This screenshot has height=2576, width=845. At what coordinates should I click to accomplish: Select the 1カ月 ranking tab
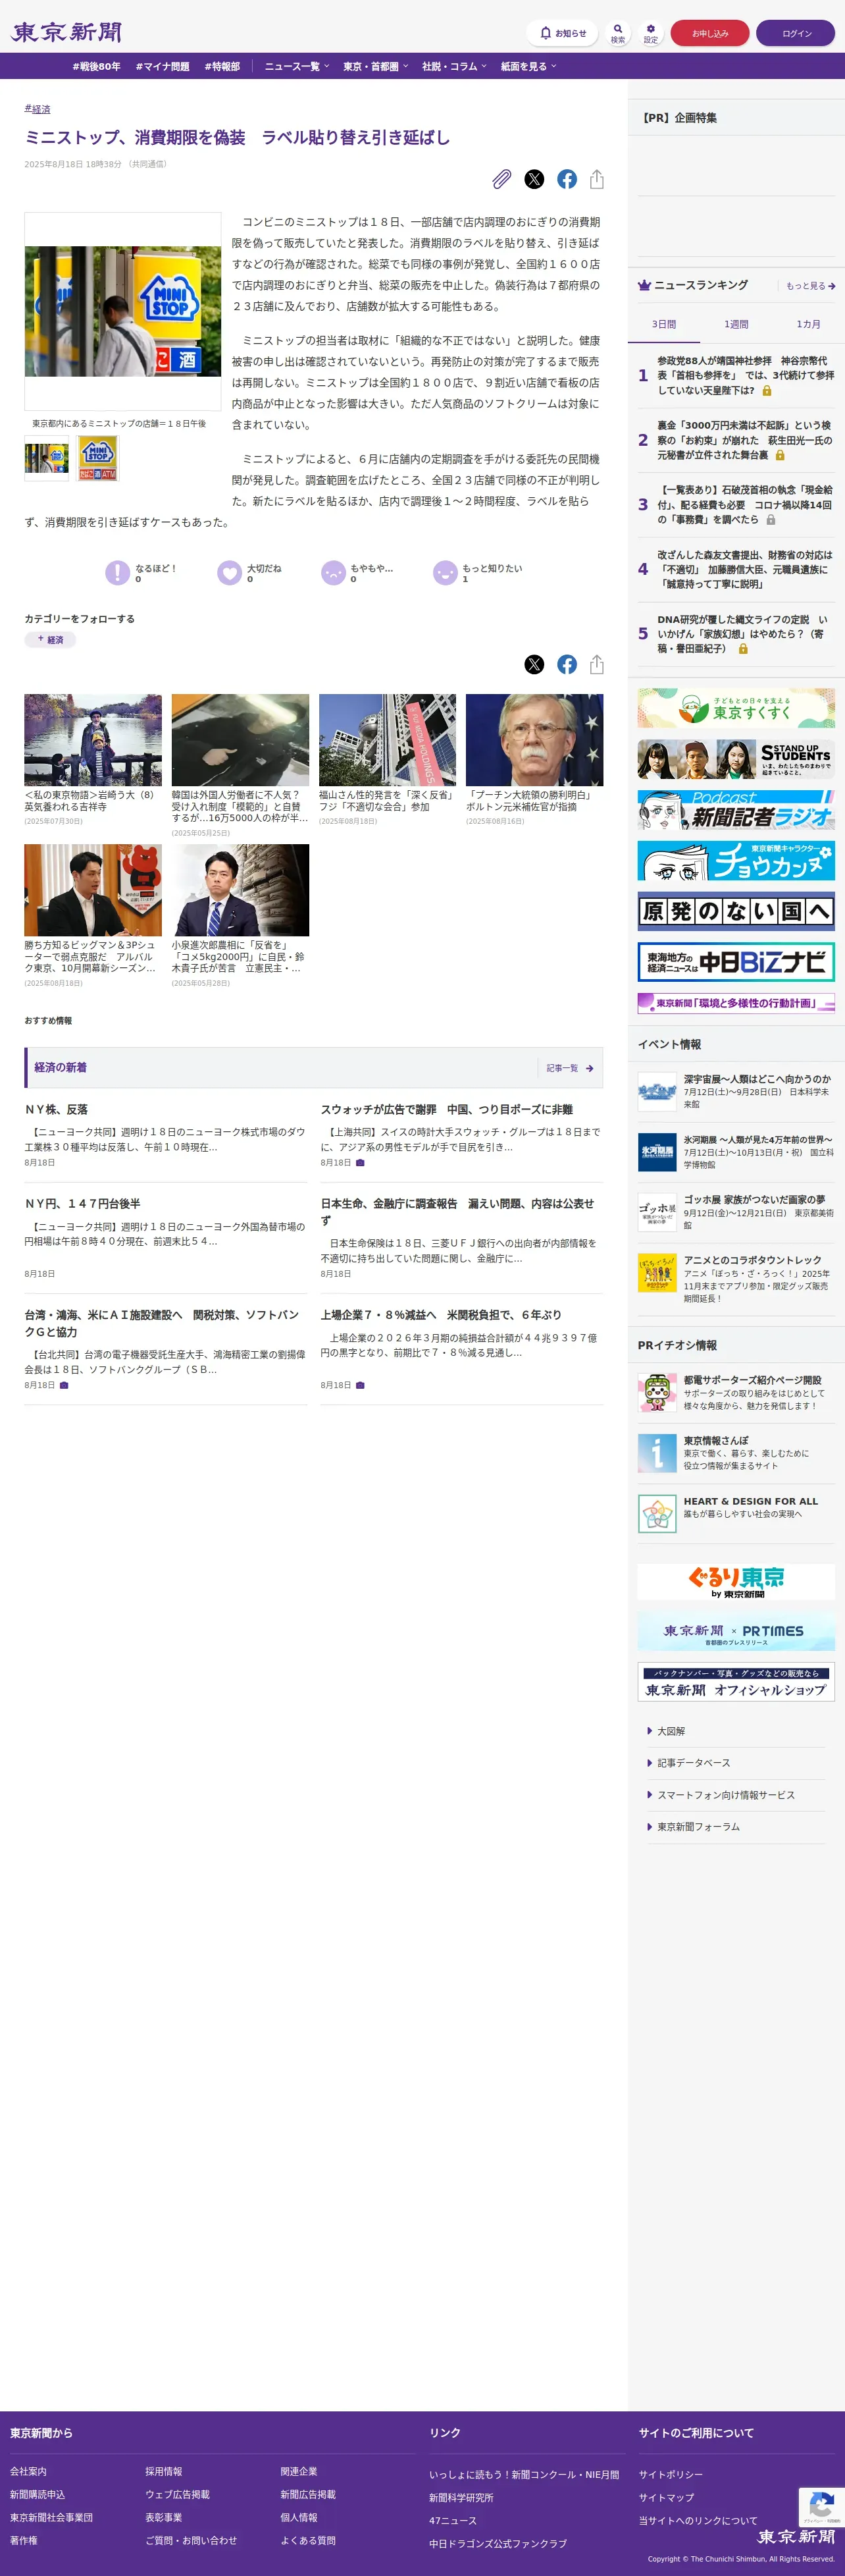pyautogui.click(x=808, y=324)
